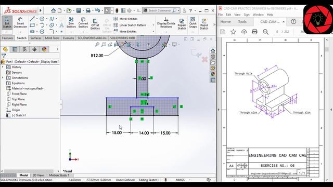Click Convert Entities
Viewport: 333px width, 187px height.
(x=83, y=22)
